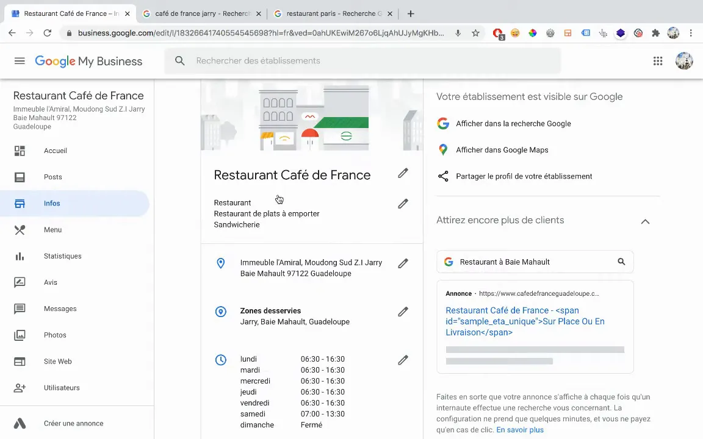Click the Messages icon in the sidebar
Screen dimensions: 703x439
[x=20, y=309]
